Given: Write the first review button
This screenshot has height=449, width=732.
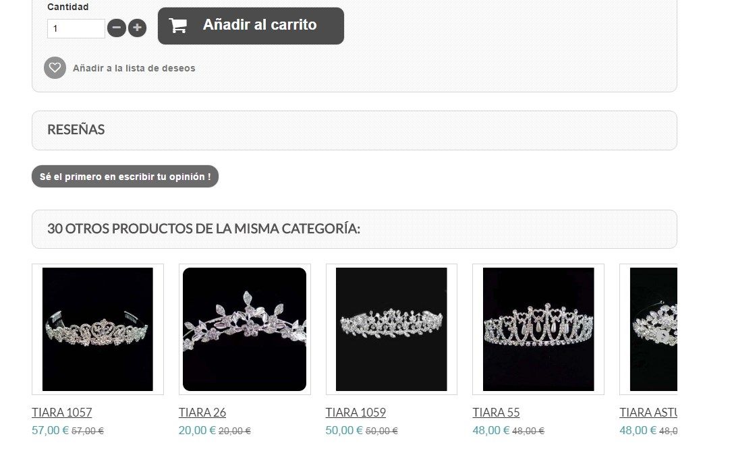Looking at the screenshot, I should pyautogui.click(x=125, y=177).
